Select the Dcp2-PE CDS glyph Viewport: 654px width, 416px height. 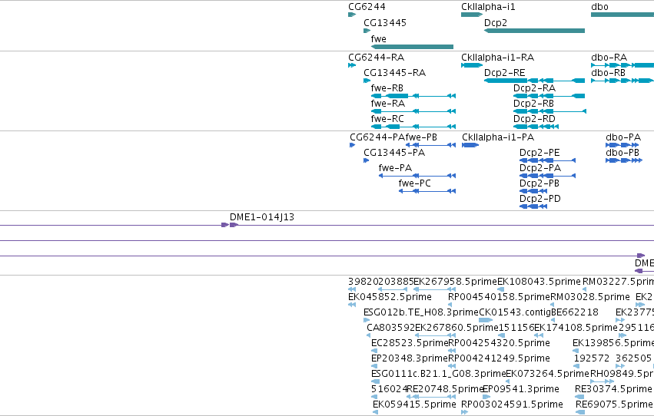(x=548, y=160)
